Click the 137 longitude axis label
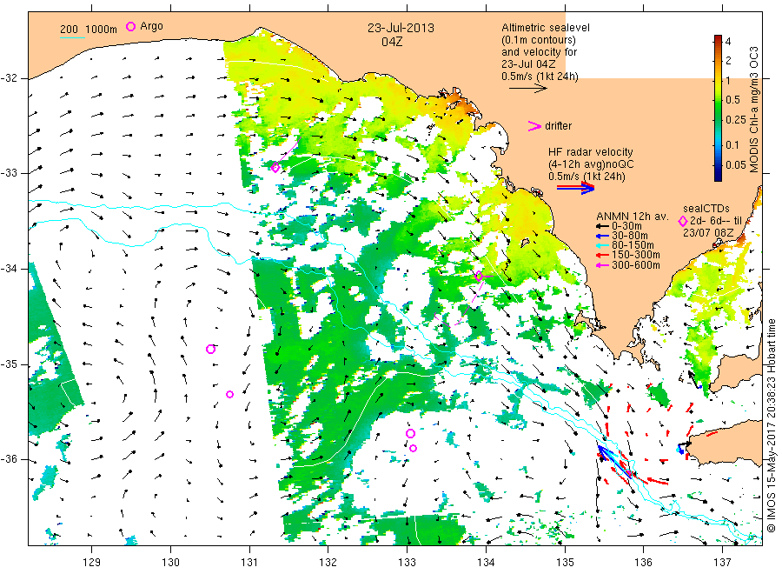Viewport: 782px width, 574px height. pyautogui.click(x=722, y=563)
